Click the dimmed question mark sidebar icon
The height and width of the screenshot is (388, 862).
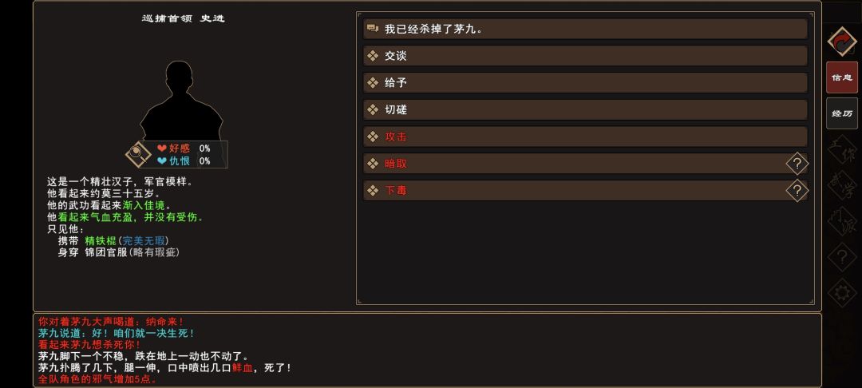tap(841, 257)
